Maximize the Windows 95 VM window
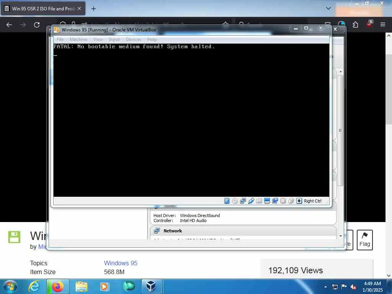The height and width of the screenshot is (294, 392). [x=306, y=28]
